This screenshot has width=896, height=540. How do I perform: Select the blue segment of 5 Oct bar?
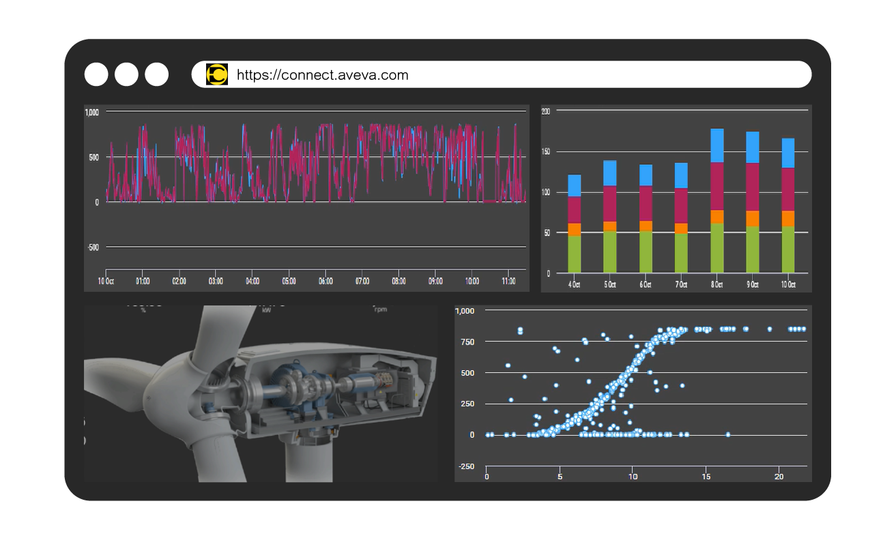point(610,173)
